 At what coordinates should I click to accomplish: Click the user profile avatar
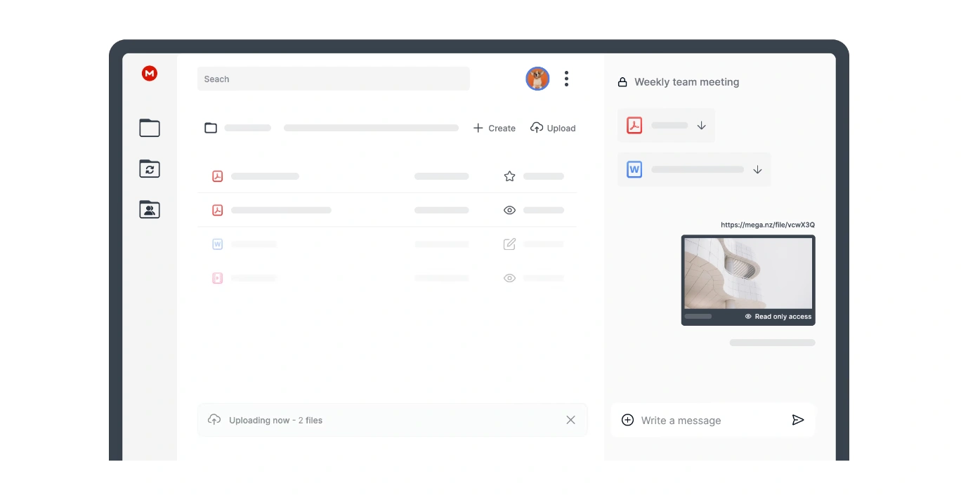537,79
